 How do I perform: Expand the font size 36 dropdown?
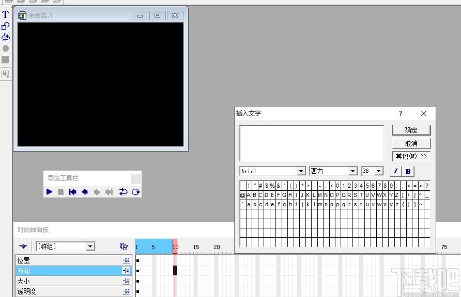(379, 171)
